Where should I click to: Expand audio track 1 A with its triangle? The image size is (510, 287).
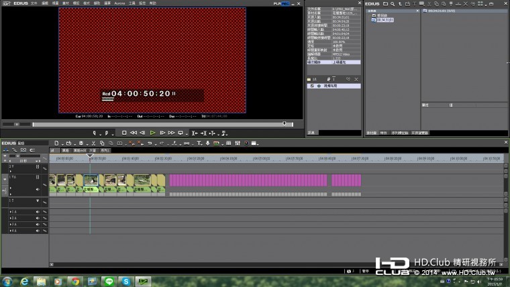coord(11,213)
